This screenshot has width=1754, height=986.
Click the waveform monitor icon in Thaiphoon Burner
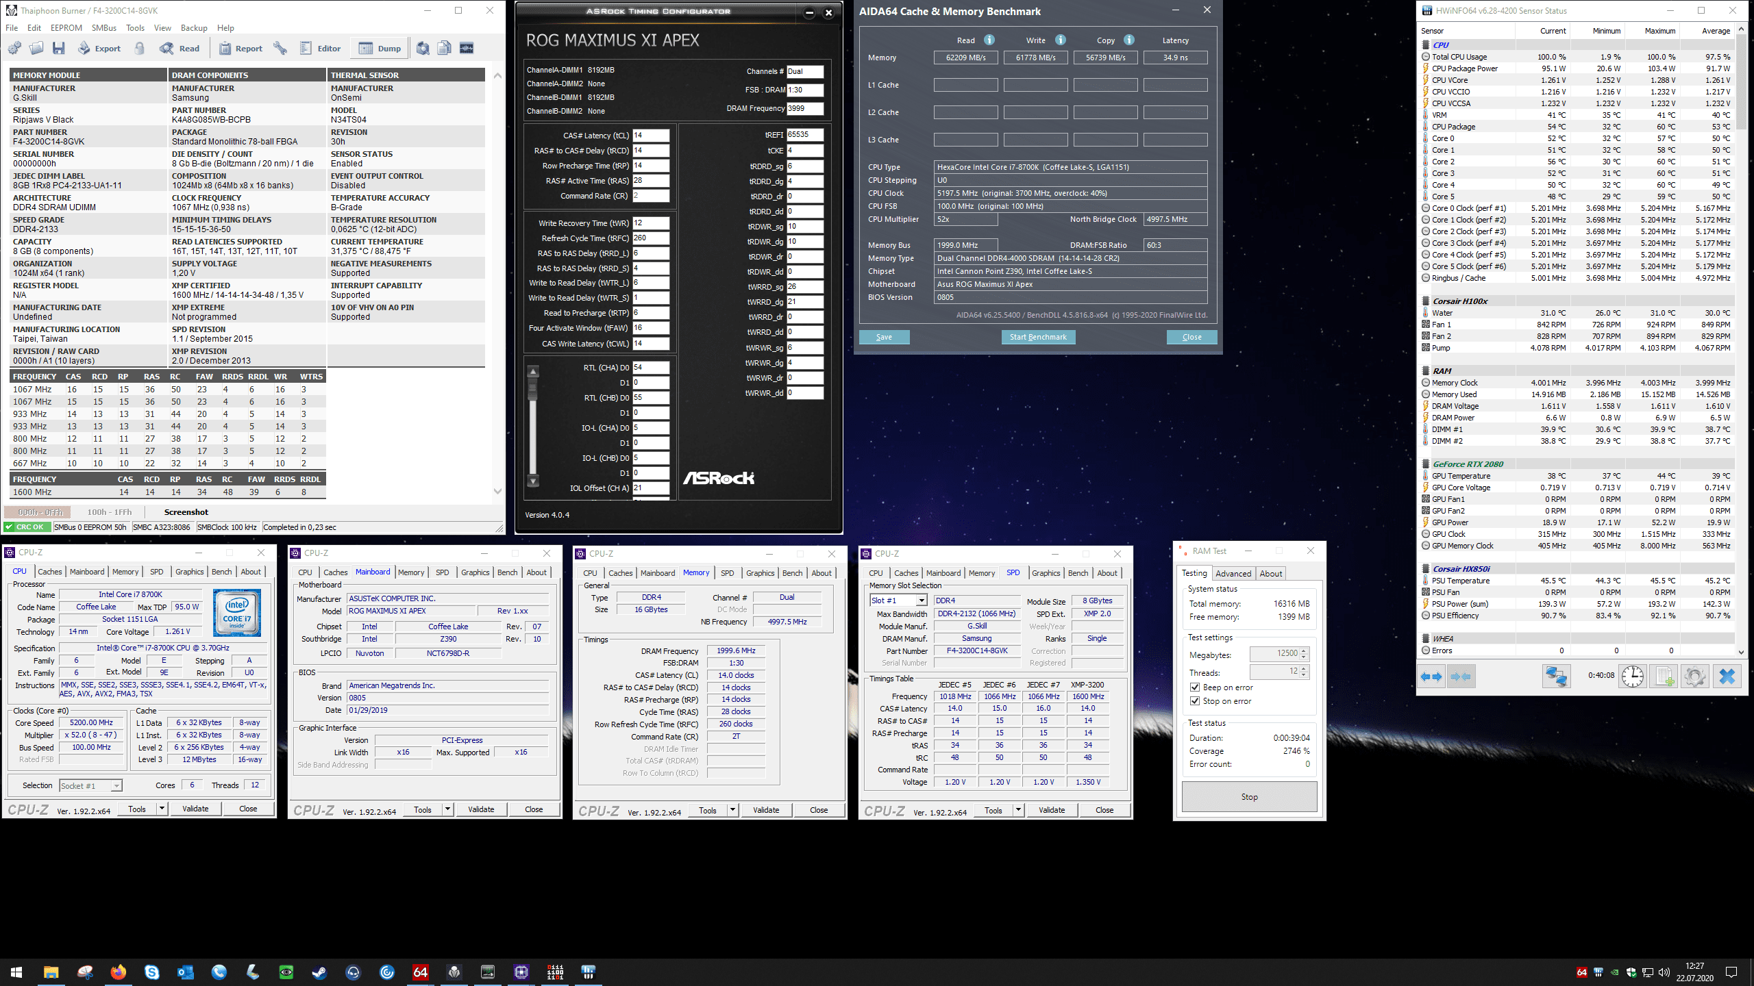pos(467,48)
